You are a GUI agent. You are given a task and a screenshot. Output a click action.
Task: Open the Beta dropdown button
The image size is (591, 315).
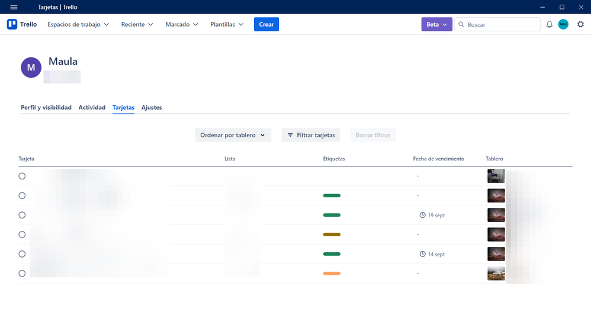point(436,24)
